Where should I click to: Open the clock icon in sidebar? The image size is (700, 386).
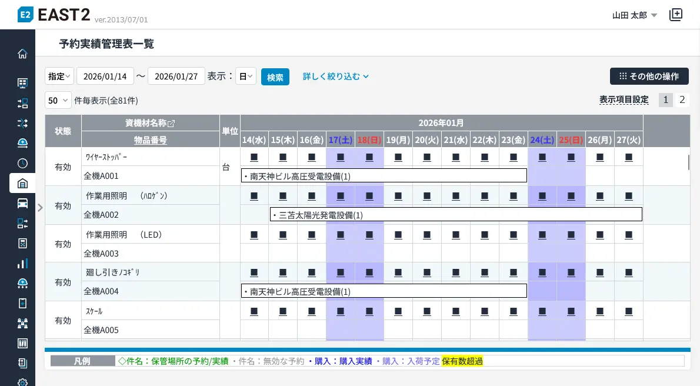coord(22,163)
